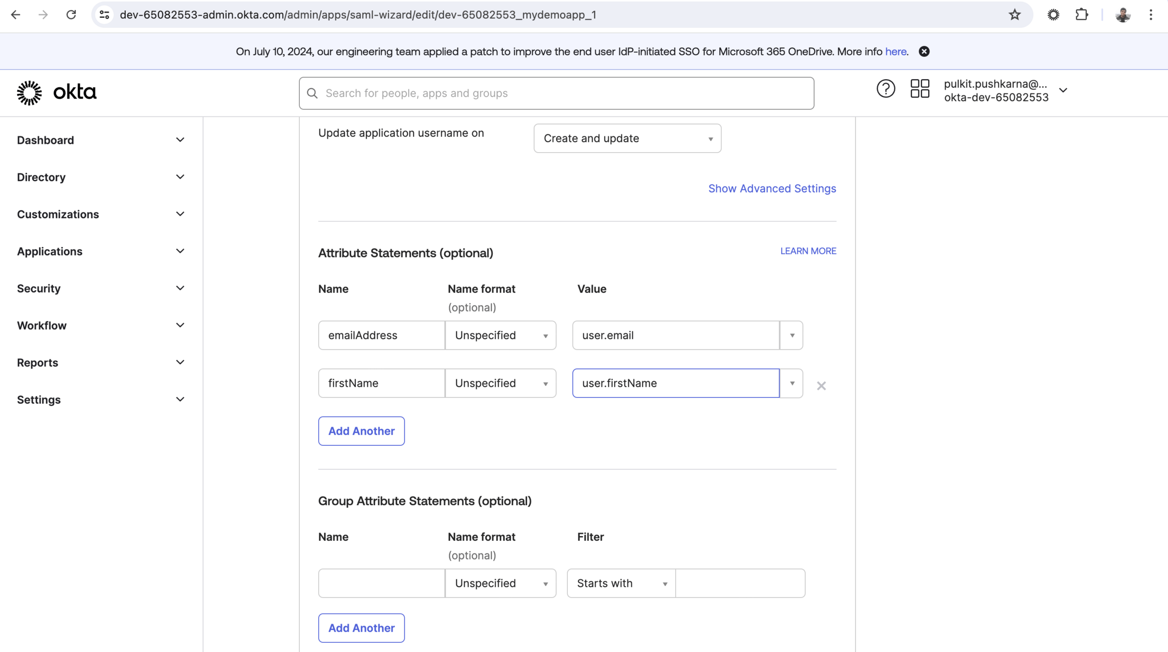Screen dimensions: 1168x652
Task: Open the Chrome three-dot menu
Action: (x=1151, y=15)
